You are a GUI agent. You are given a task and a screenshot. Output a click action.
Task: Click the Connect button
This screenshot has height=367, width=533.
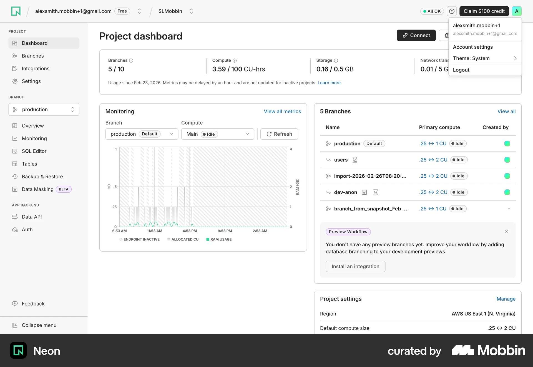(416, 35)
